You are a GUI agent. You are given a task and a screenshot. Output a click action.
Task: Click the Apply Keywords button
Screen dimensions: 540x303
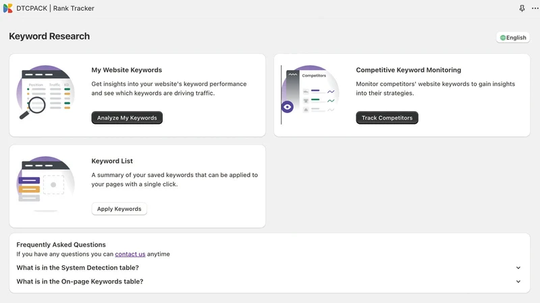point(119,209)
